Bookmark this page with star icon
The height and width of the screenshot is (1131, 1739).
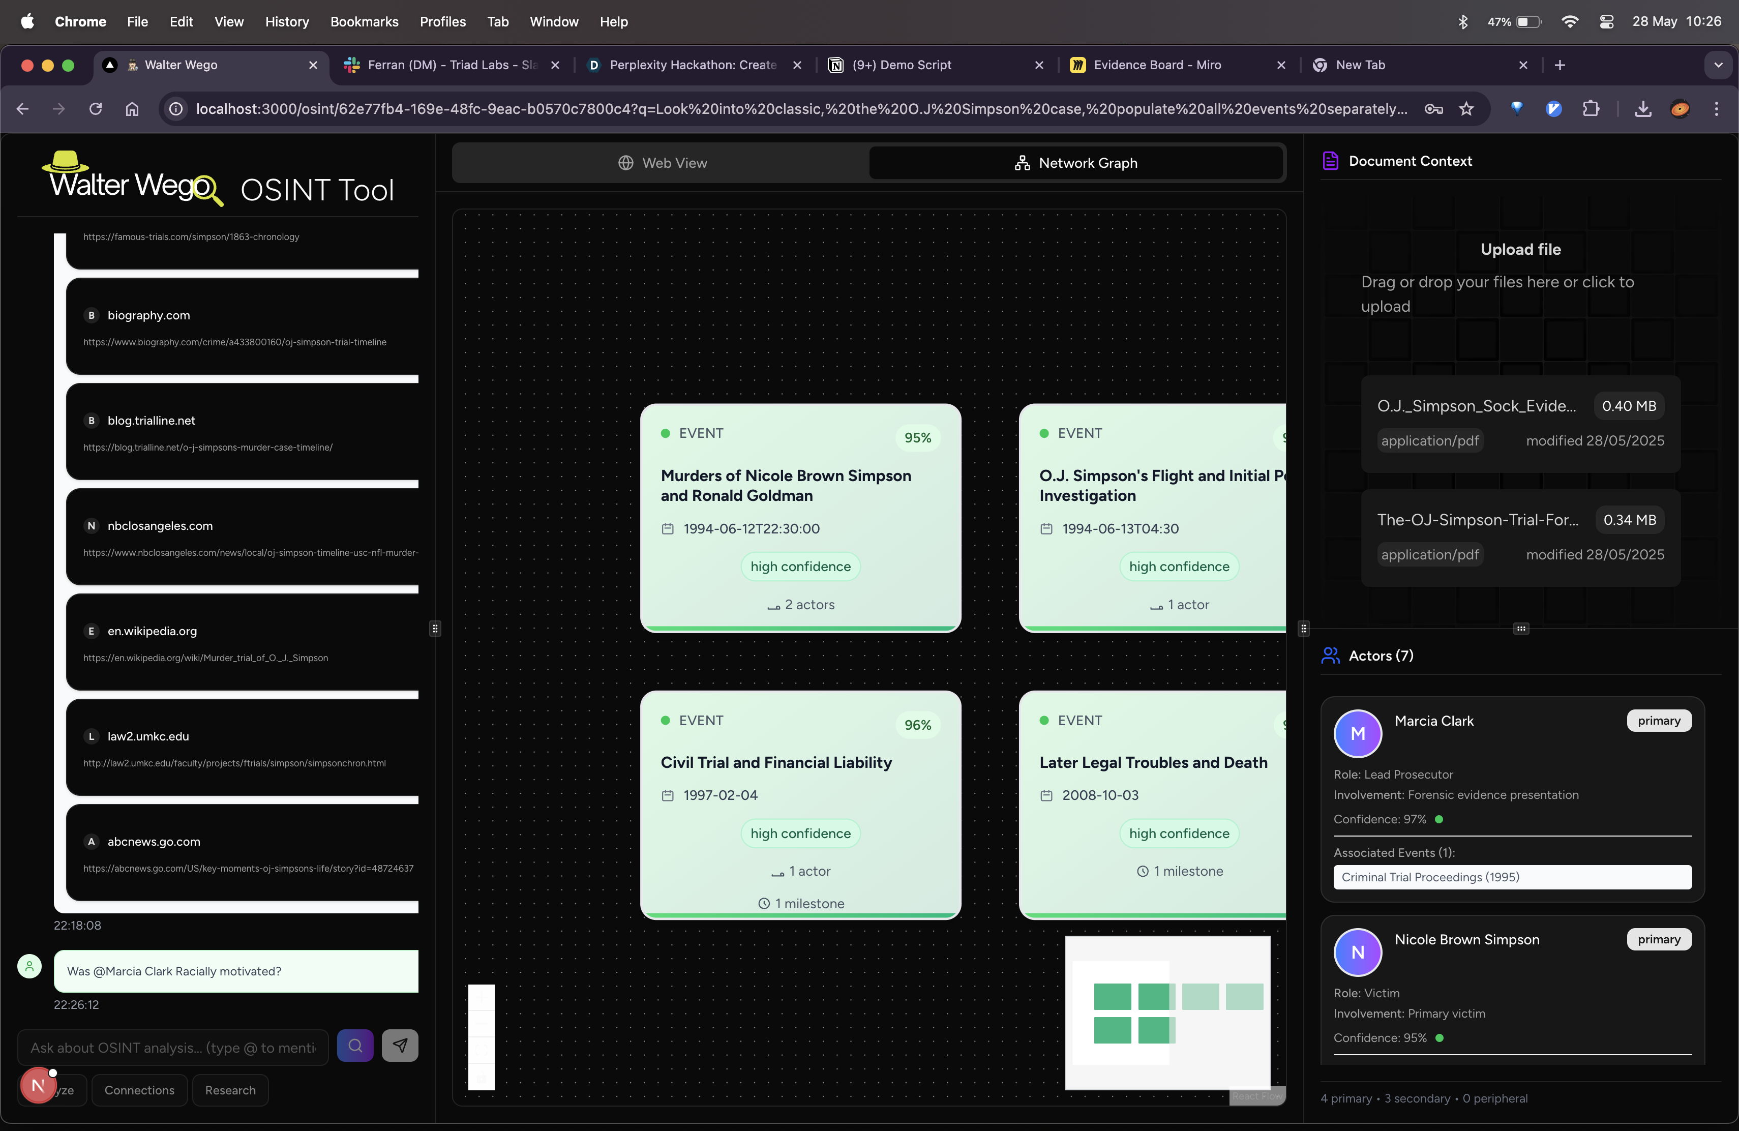1466,109
